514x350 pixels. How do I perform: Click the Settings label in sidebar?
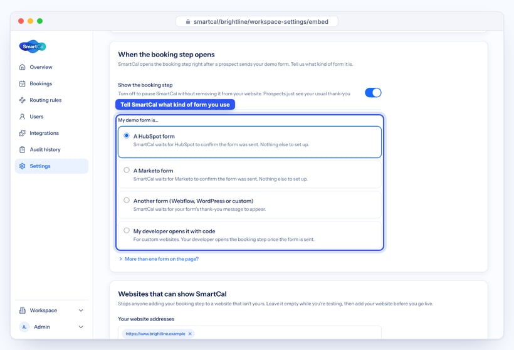[x=40, y=166]
